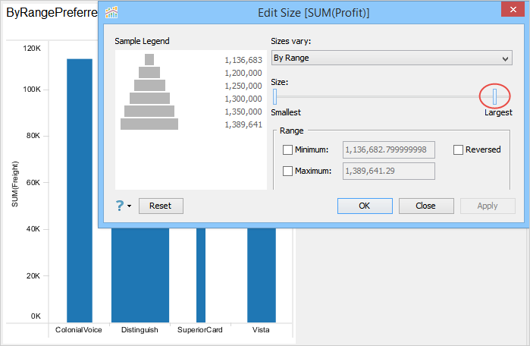Click the Vista axis label
The width and height of the screenshot is (530, 346).
click(x=261, y=330)
